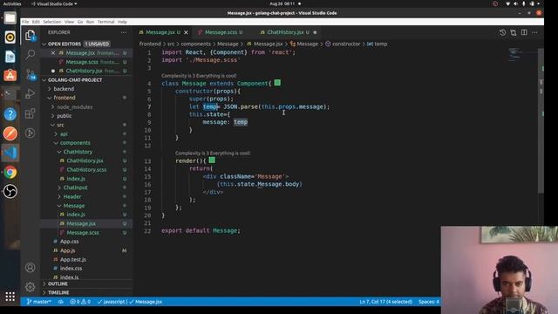Click the class Message complexity code lens
The width and height of the screenshot is (558, 314).
coord(199,76)
